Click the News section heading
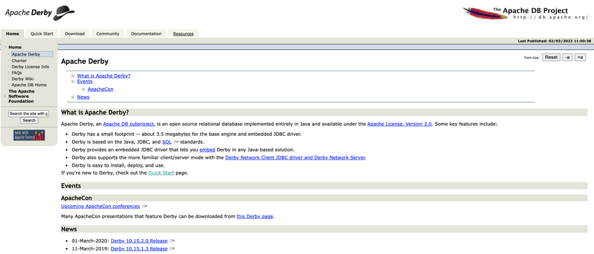Viewport: 594px width, 254px height. pos(69,229)
